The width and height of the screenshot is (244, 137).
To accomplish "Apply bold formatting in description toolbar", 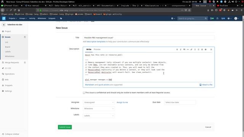I will click(177, 49).
